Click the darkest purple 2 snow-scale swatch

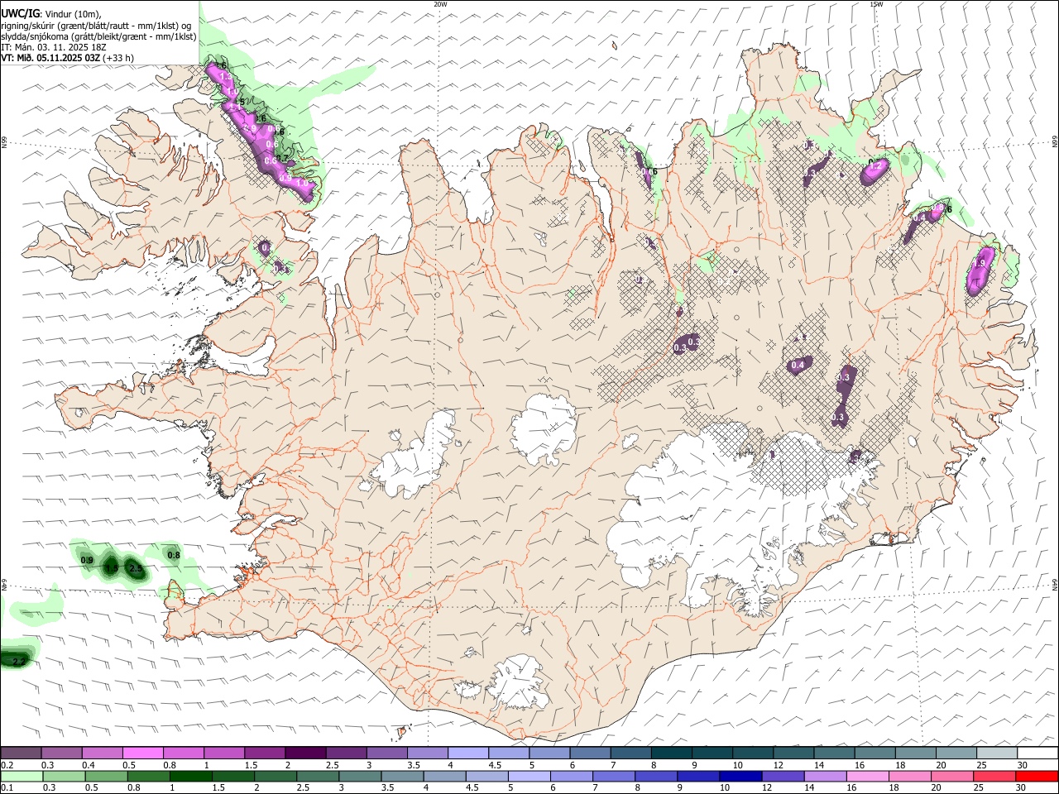(x=305, y=753)
